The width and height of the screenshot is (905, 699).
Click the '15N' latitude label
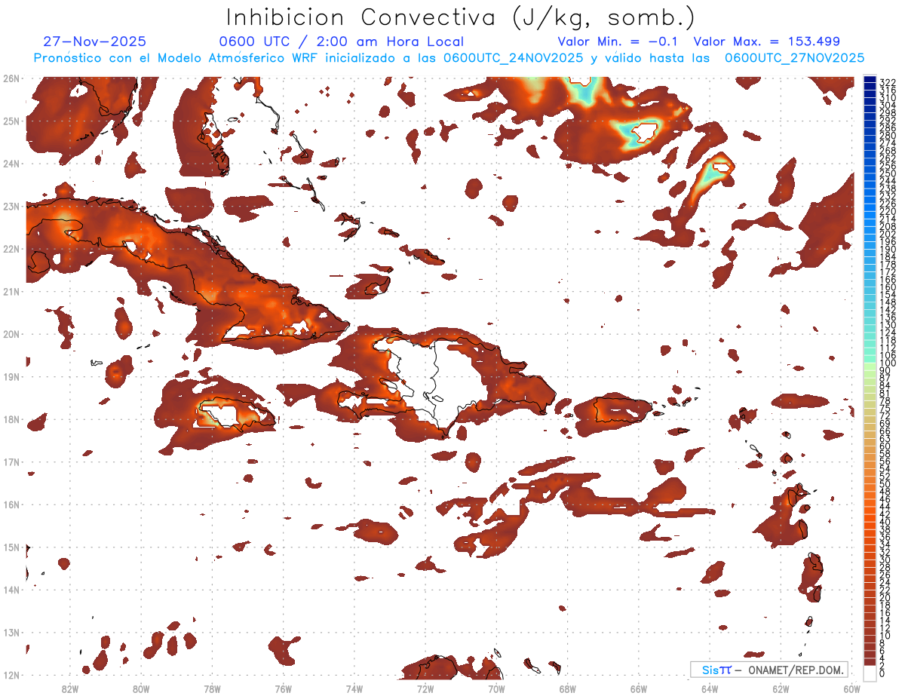pos(11,547)
